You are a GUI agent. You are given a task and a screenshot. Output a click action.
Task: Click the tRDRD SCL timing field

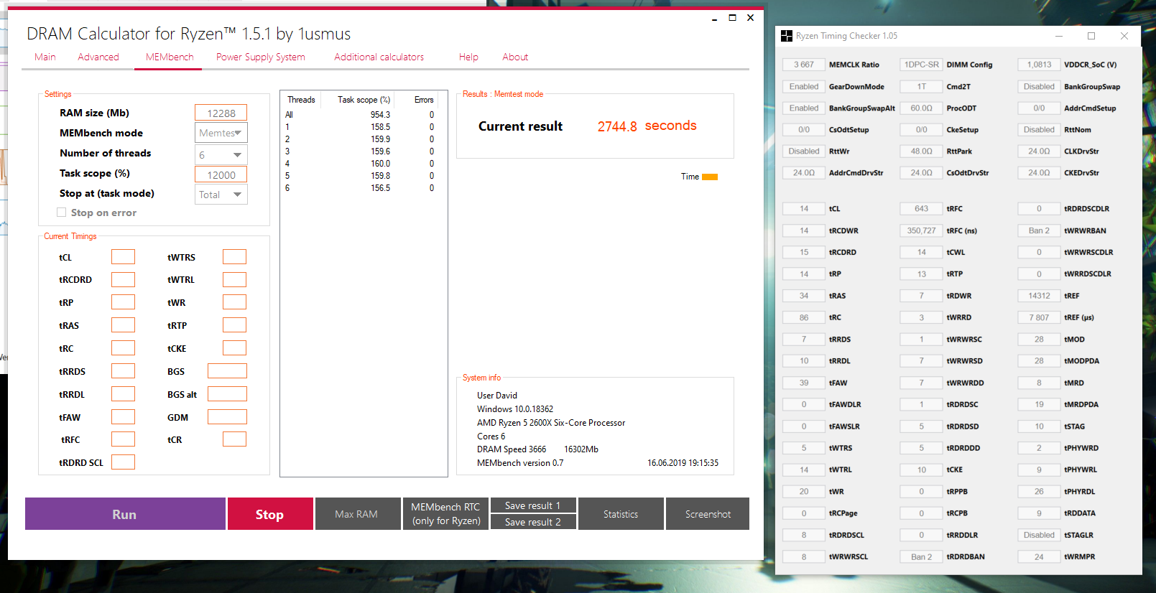pyautogui.click(x=124, y=462)
